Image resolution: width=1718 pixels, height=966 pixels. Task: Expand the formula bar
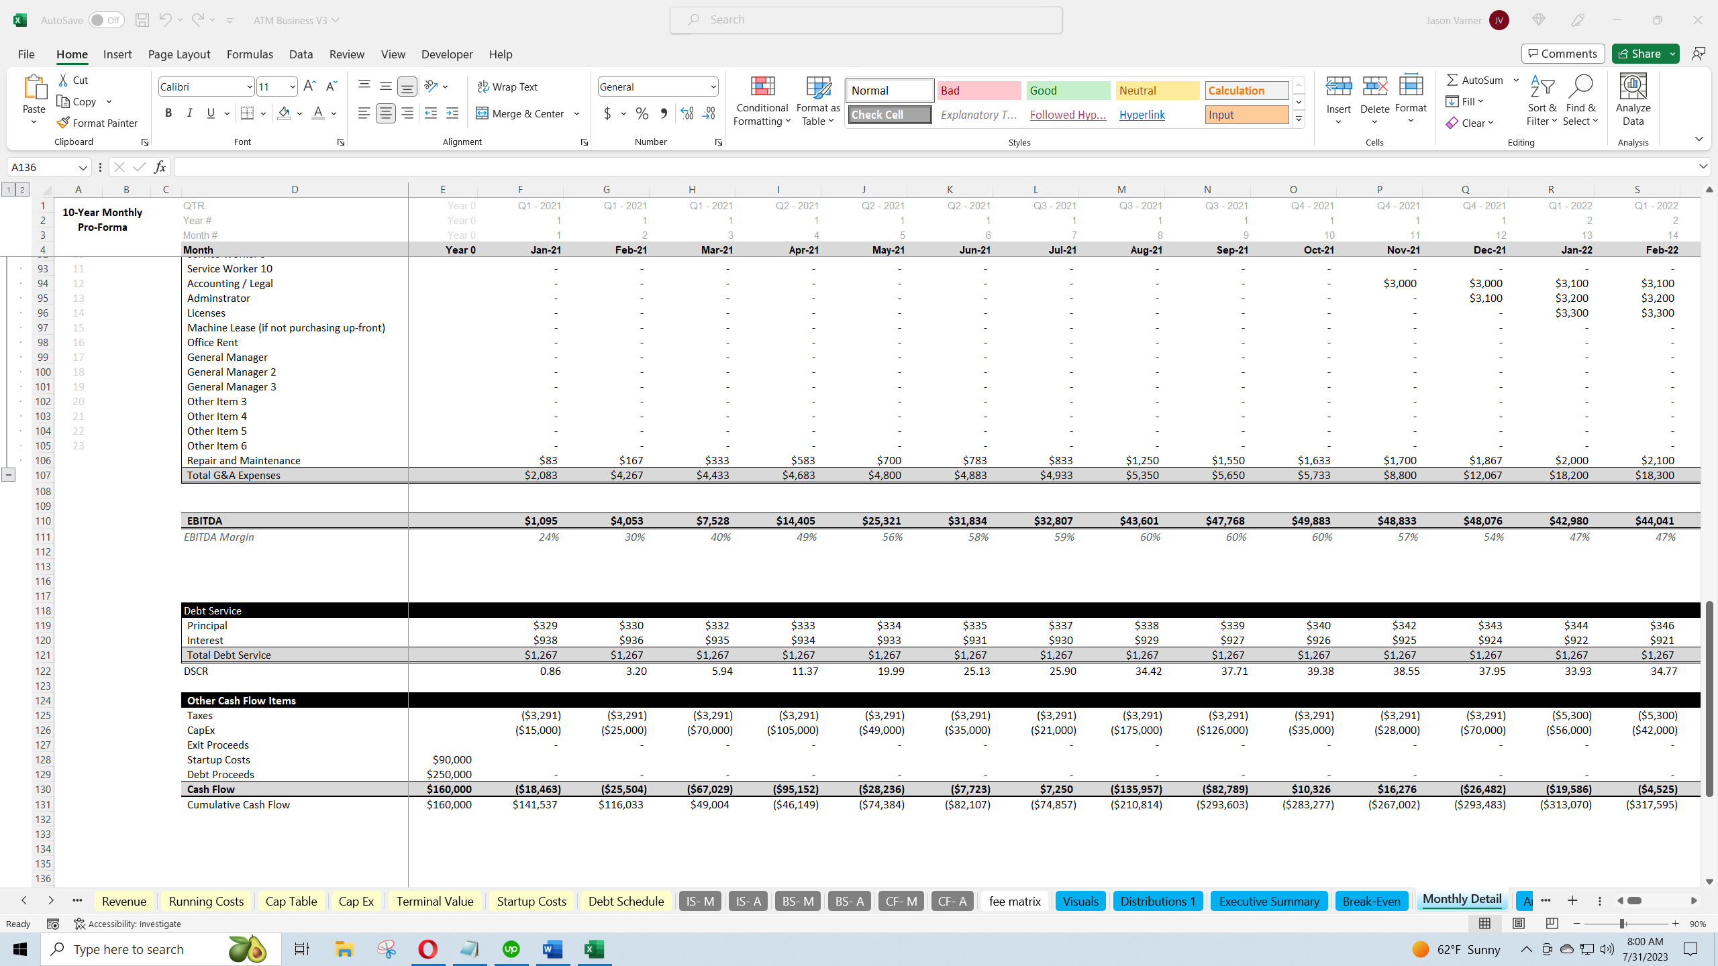click(1703, 166)
